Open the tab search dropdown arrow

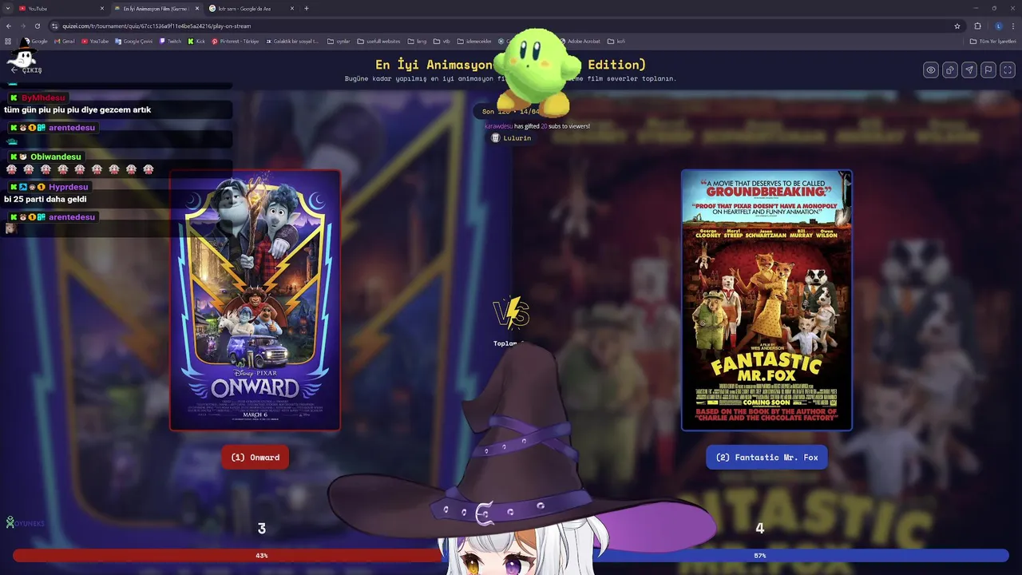[x=6, y=8]
